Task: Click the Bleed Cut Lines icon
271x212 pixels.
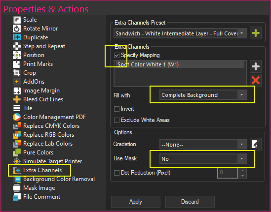Action: pyautogui.click(x=17, y=99)
